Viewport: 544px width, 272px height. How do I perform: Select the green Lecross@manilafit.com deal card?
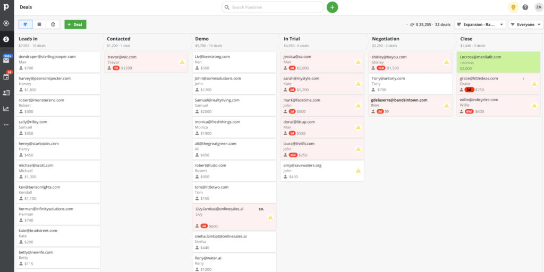pos(498,62)
